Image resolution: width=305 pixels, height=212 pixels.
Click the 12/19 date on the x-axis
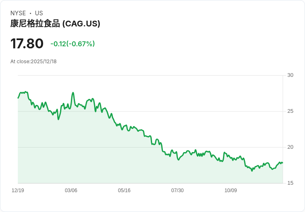pyautogui.click(x=18, y=191)
